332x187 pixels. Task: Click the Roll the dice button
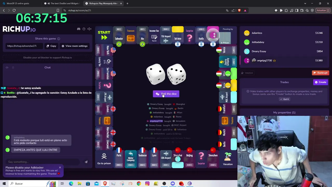point(166,94)
